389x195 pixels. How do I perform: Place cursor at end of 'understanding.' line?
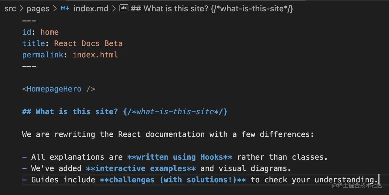(378, 180)
